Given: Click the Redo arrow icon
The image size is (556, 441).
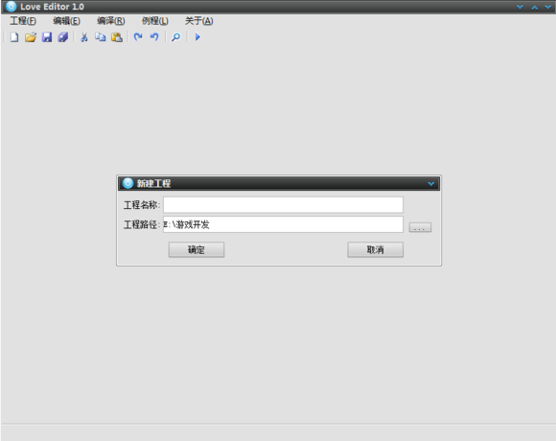Looking at the screenshot, I should 138,36.
